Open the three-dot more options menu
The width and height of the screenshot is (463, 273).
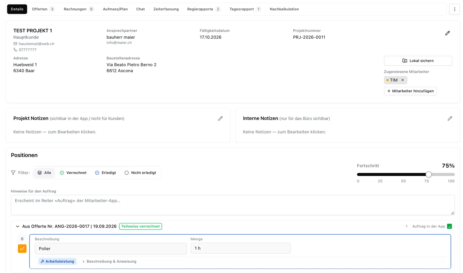coord(454,9)
